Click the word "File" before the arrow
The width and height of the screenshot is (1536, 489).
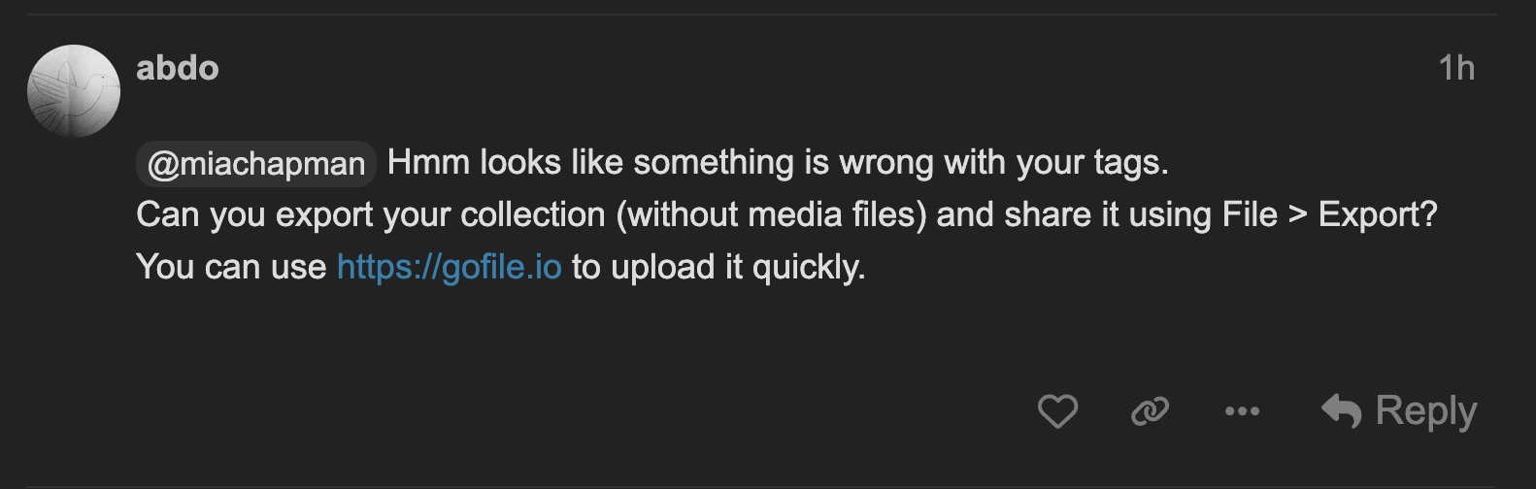click(1250, 214)
